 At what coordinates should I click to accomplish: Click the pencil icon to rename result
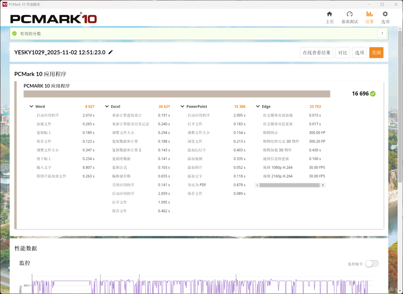click(110, 52)
